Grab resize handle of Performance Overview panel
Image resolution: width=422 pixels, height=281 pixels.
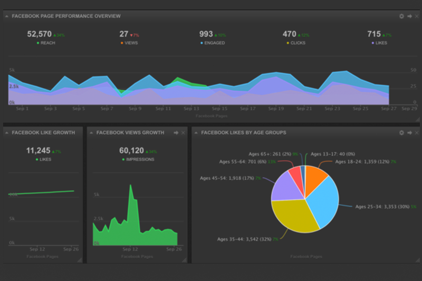(417, 119)
